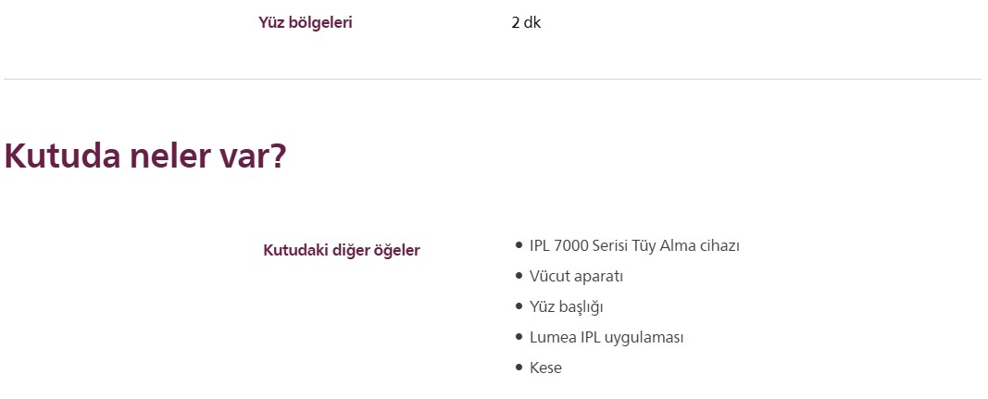988x399 pixels.
Task: Click the bullet beside "Vücut aparatı"
Action: click(519, 277)
